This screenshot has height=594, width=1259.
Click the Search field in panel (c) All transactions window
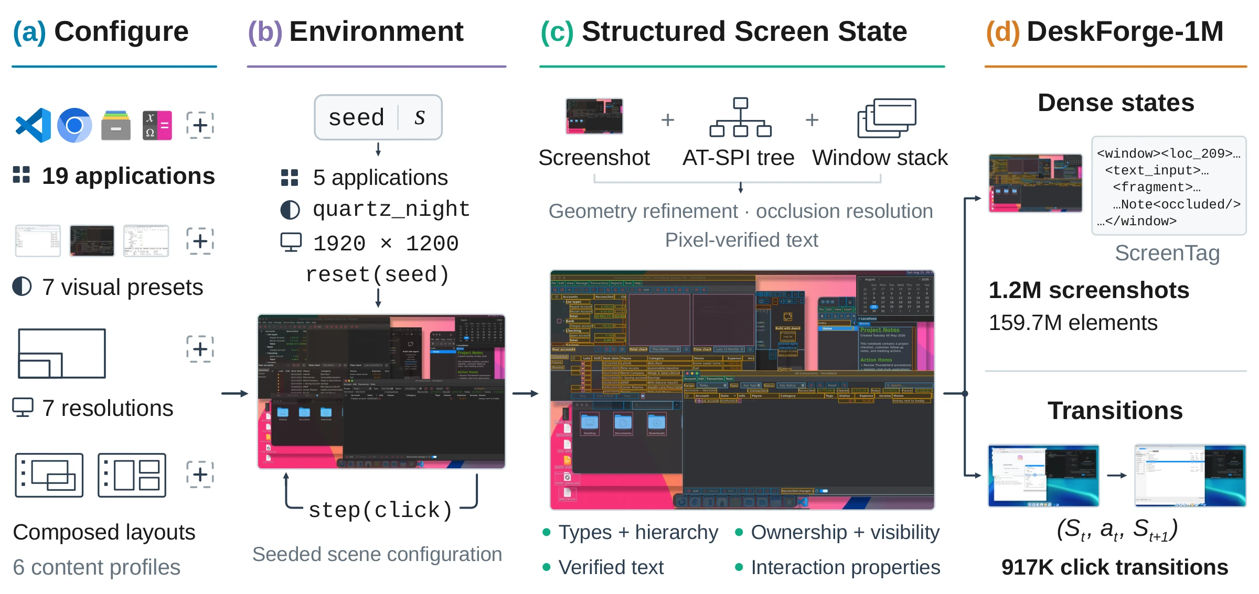pos(909,386)
